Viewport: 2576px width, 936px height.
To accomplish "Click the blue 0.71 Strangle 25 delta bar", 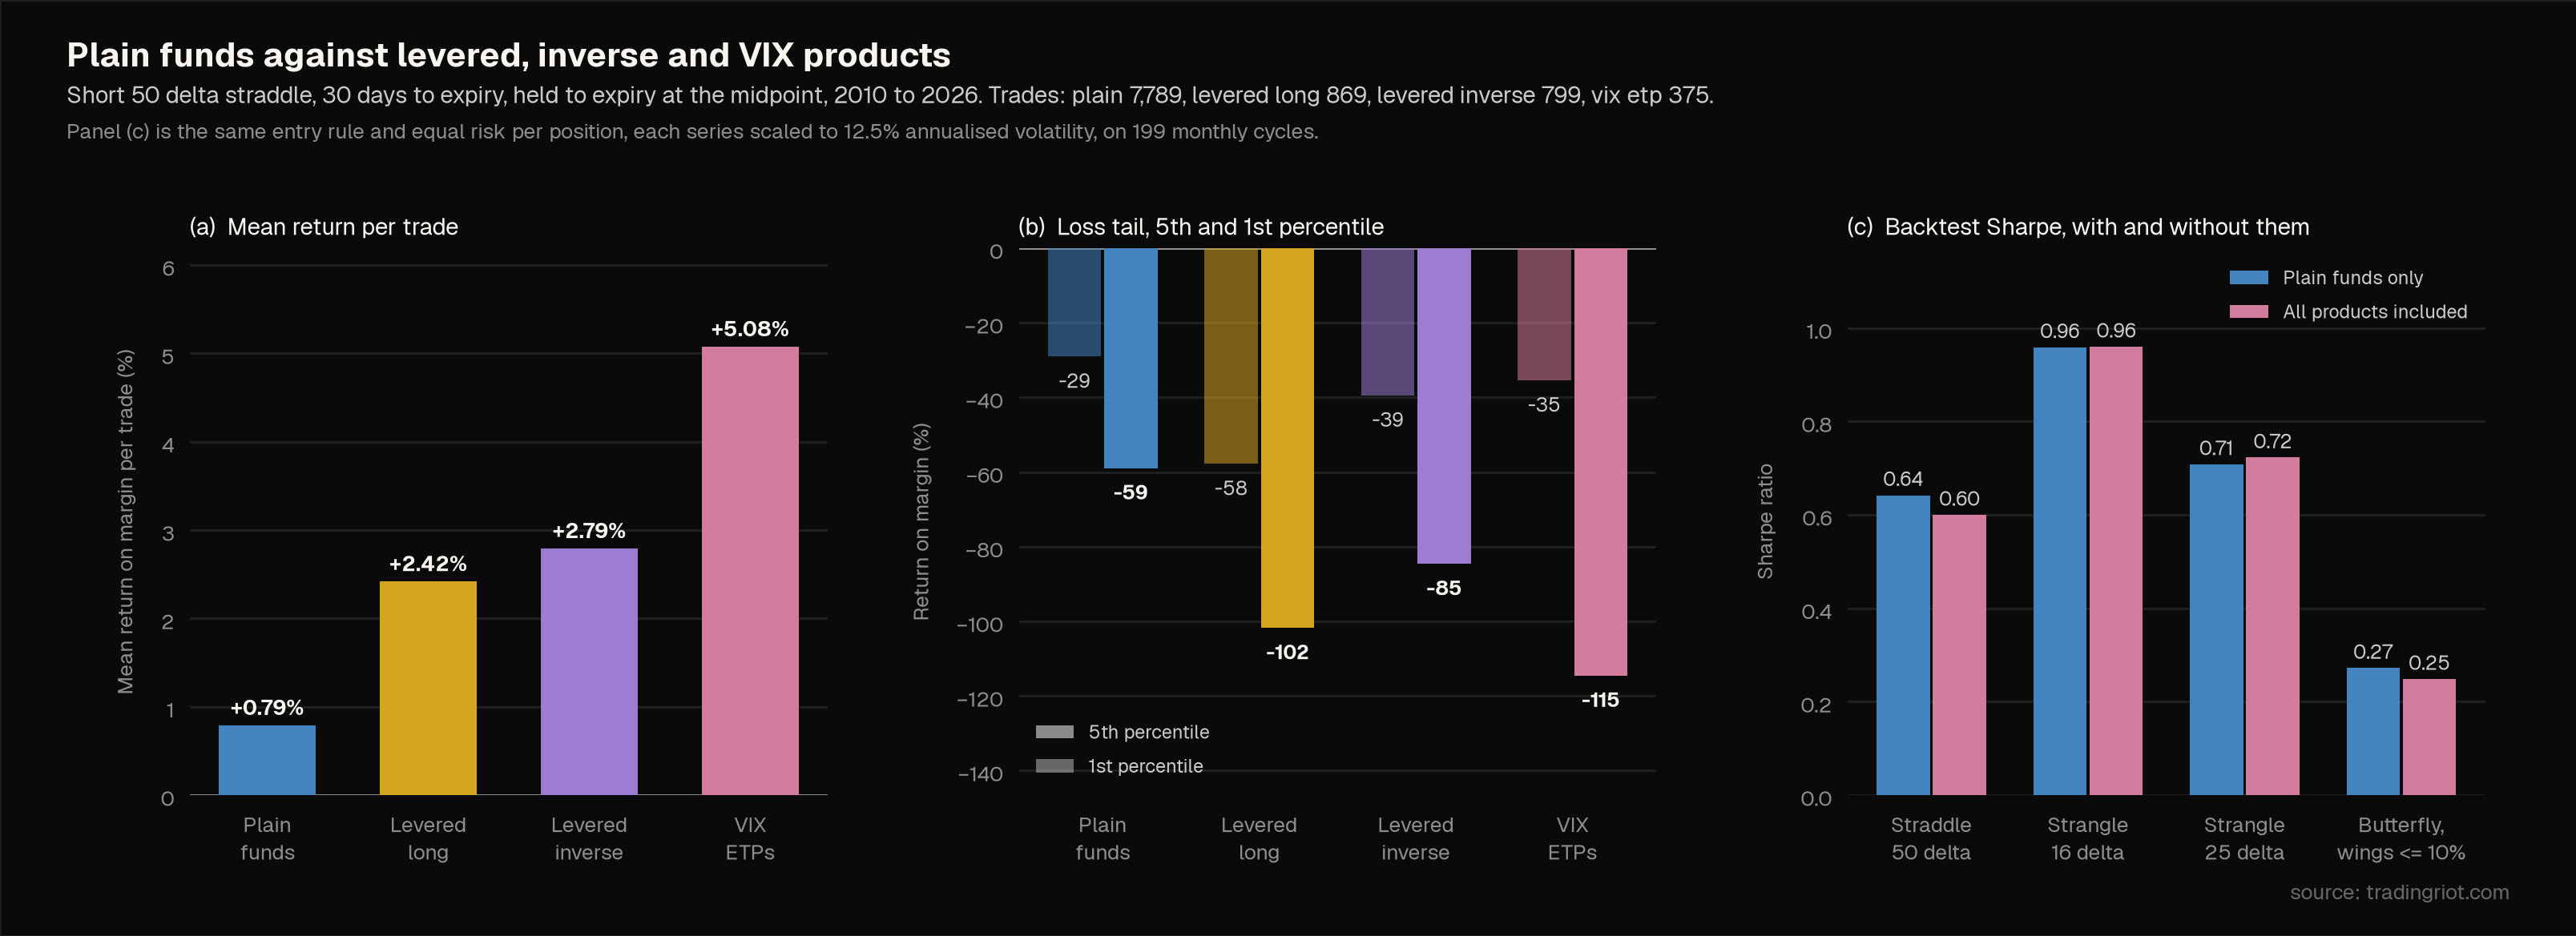I will pyautogui.click(x=2217, y=630).
